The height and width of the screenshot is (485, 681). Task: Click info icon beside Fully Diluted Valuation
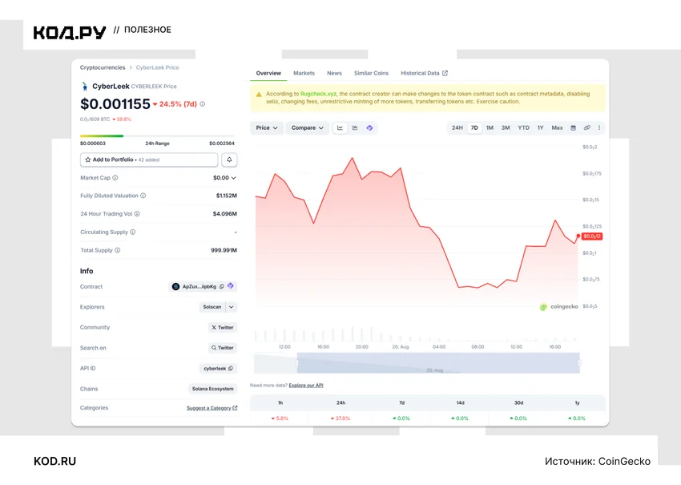click(143, 196)
